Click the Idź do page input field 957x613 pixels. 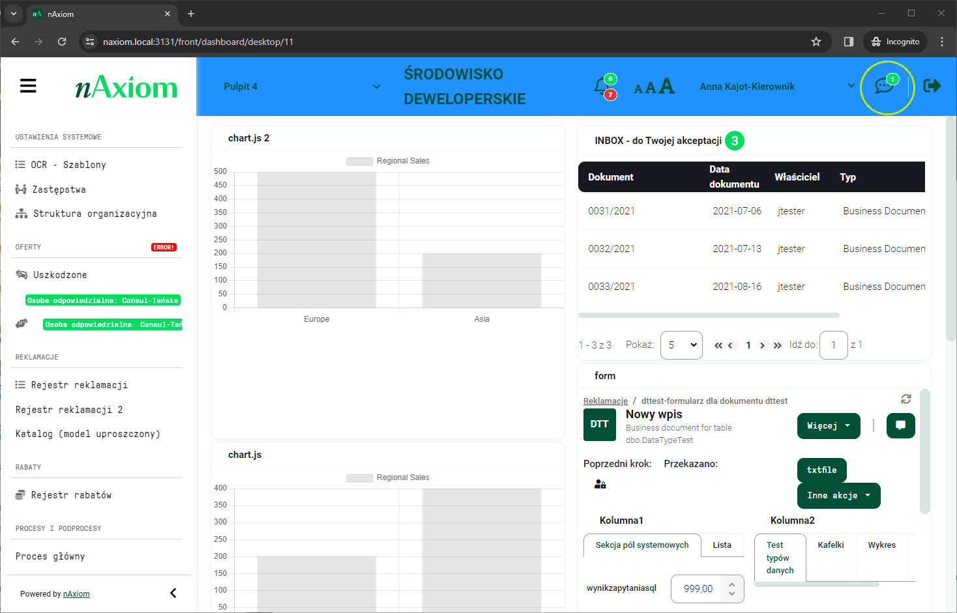coord(833,345)
